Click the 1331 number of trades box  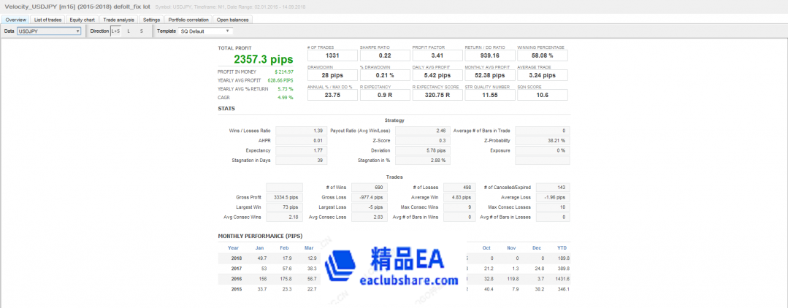[x=333, y=55]
